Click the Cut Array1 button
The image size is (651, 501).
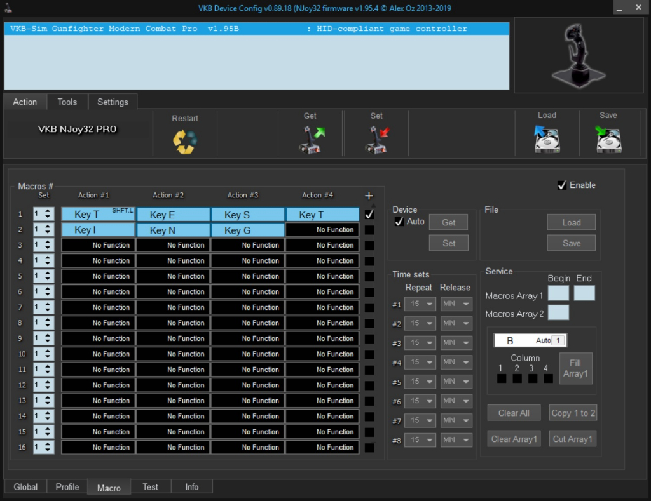(573, 439)
